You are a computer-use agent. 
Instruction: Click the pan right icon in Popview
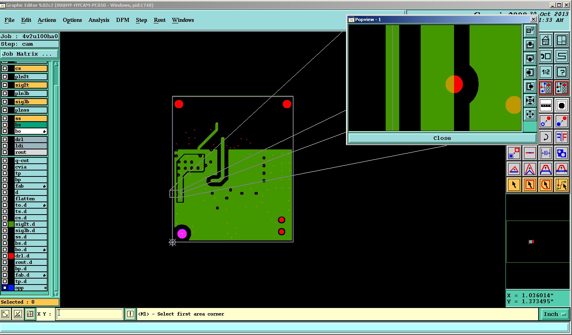[x=530, y=86]
